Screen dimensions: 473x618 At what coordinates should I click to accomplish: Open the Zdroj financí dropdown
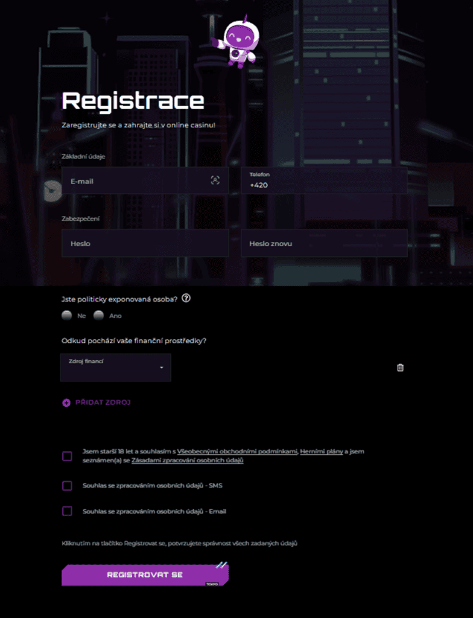115,368
